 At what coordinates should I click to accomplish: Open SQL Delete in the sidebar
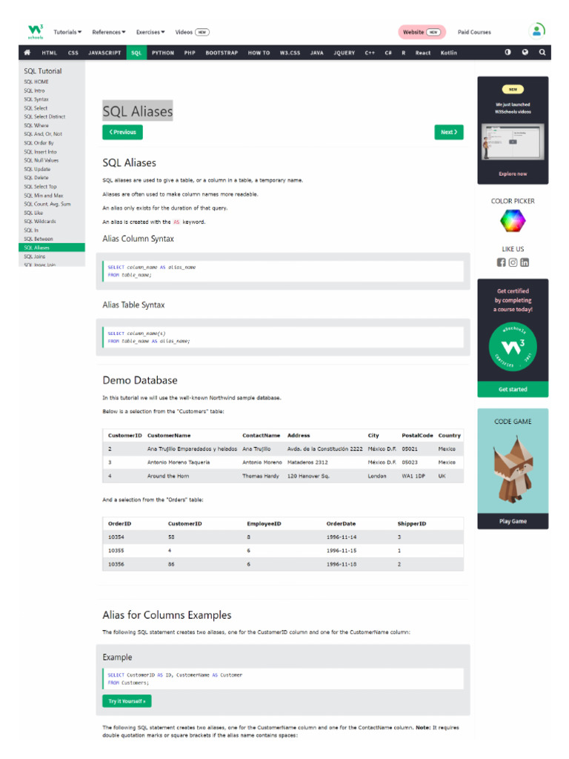point(36,178)
